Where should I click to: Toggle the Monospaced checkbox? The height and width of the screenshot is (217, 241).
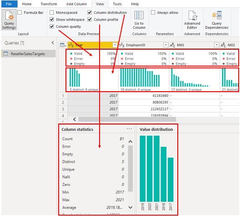(x=52, y=12)
